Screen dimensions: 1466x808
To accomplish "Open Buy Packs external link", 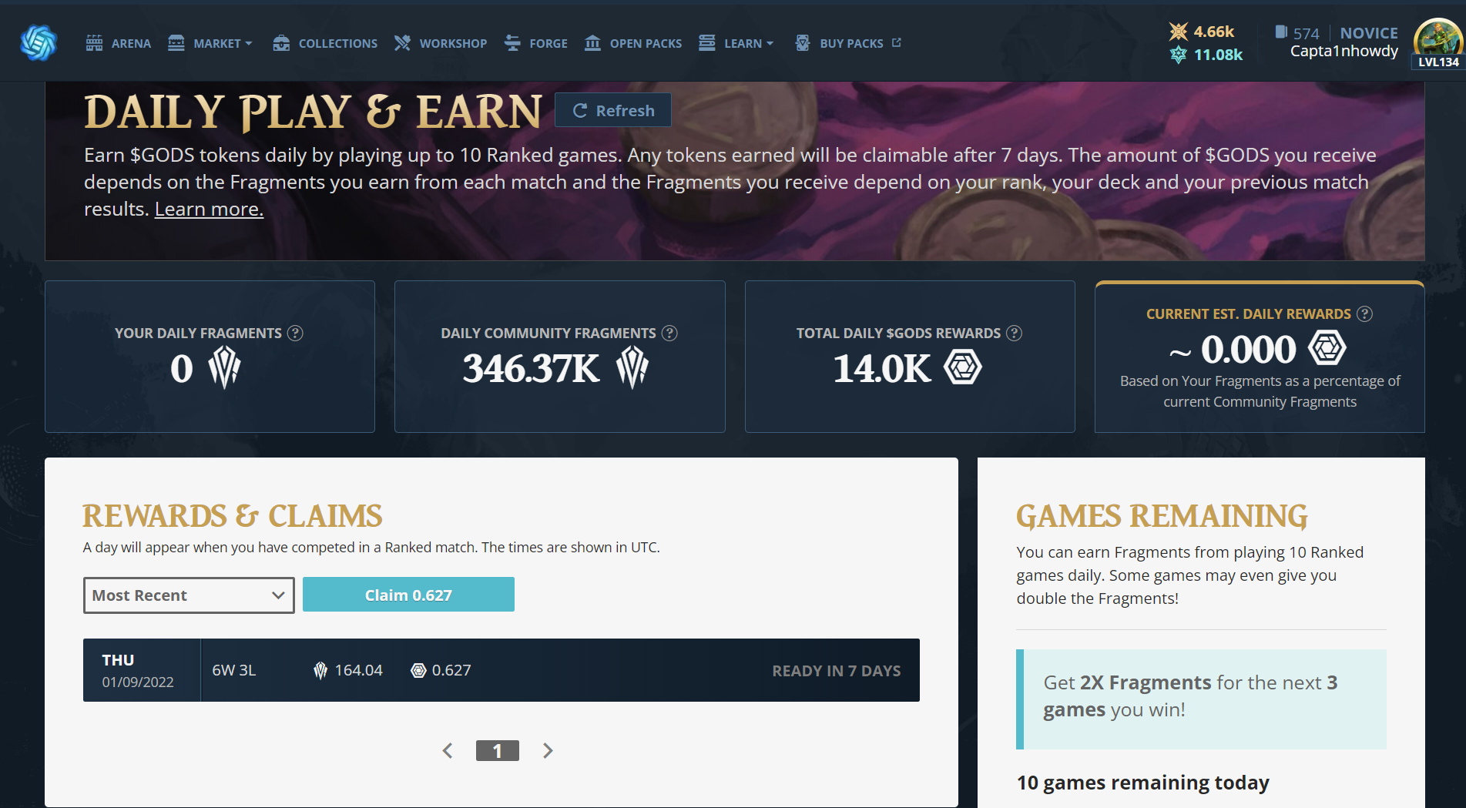I will tap(848, 43).
